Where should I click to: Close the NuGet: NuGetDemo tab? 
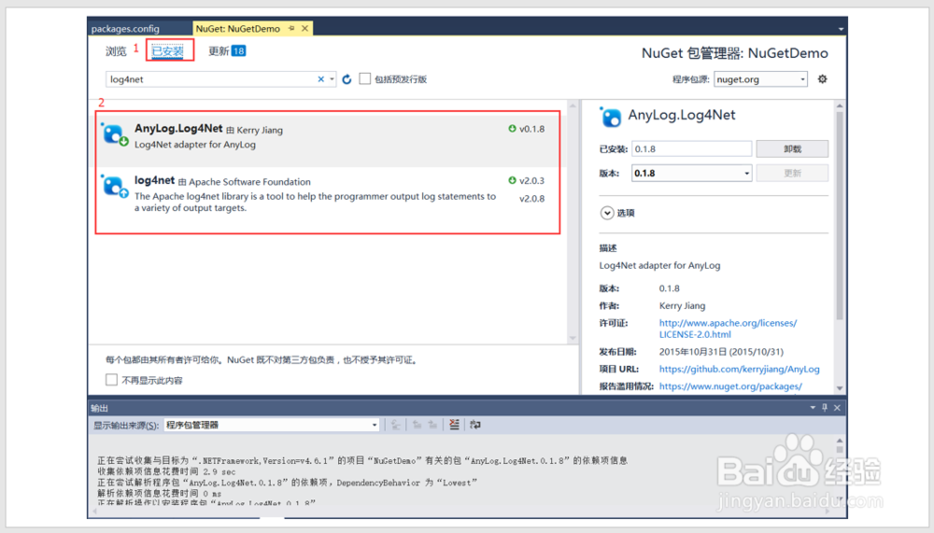[x=305, y=28]
